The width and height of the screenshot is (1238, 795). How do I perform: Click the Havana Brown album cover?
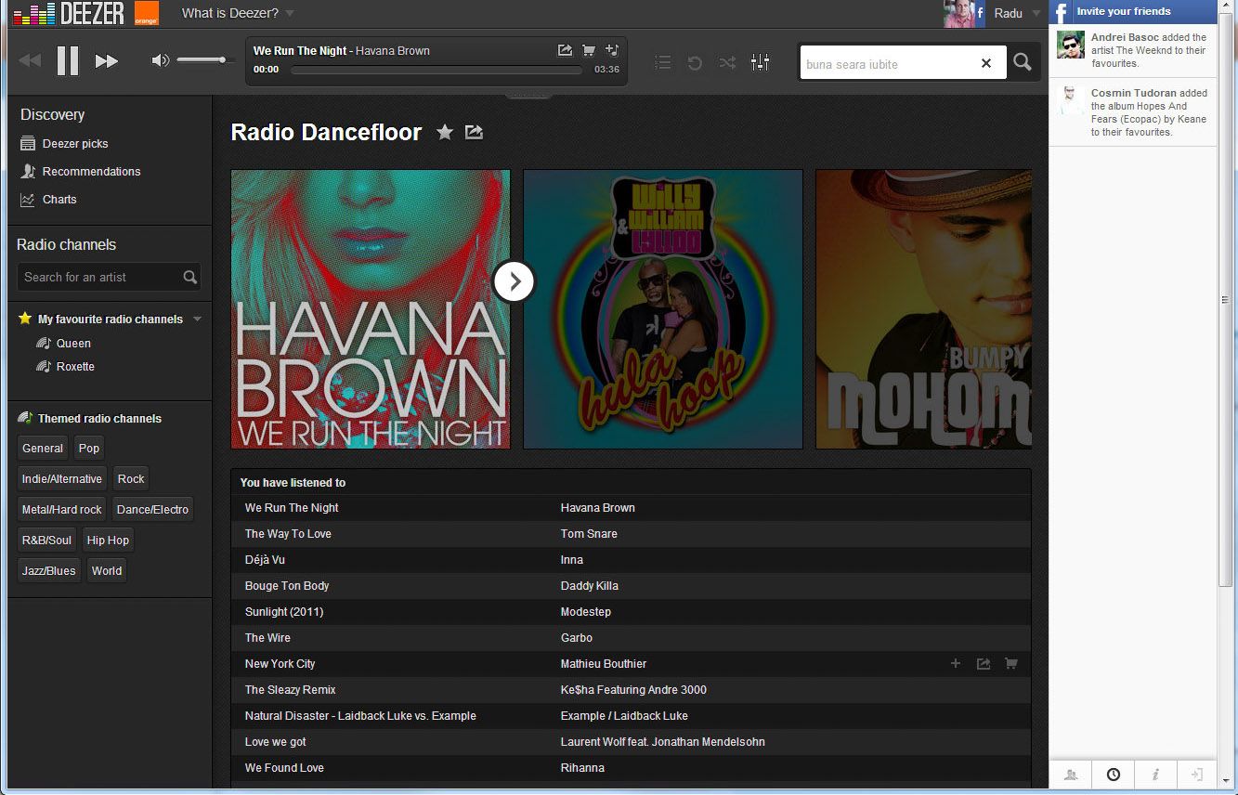[x=371, y=309]
